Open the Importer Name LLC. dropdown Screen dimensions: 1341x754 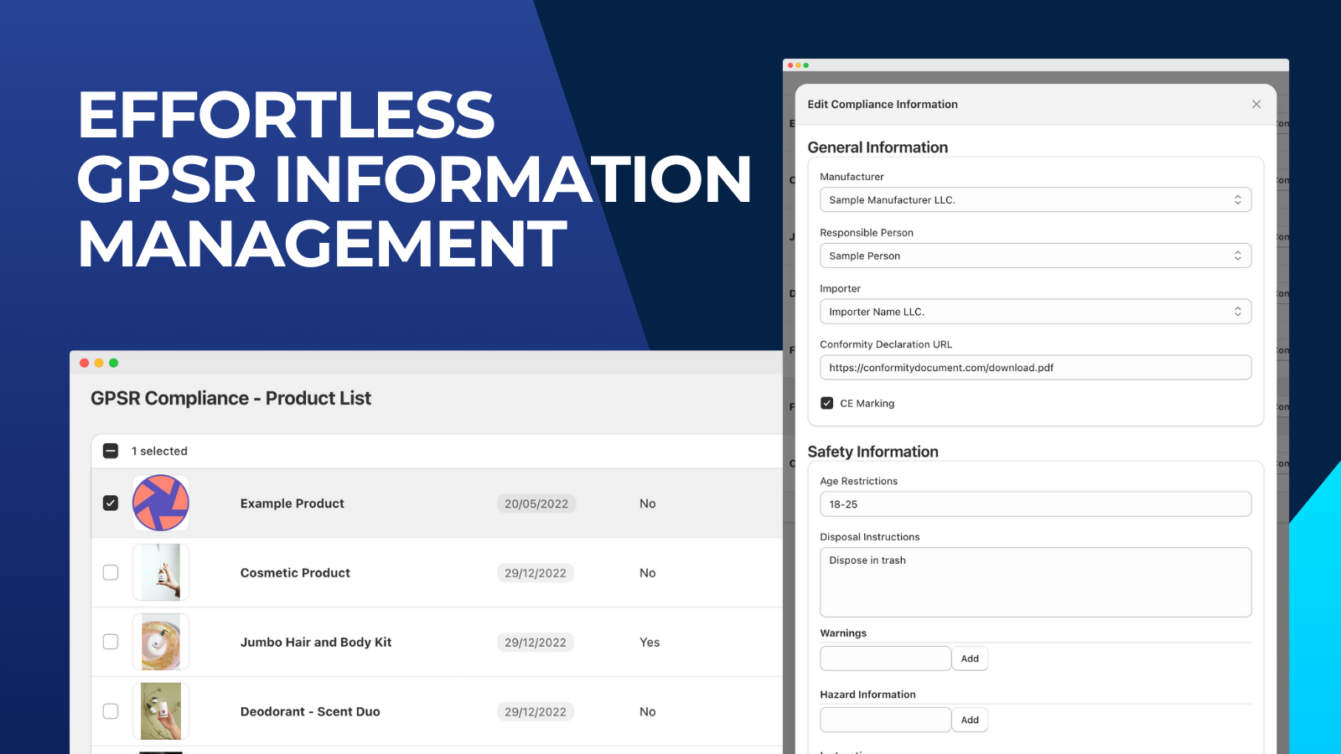click(1036, 311)
